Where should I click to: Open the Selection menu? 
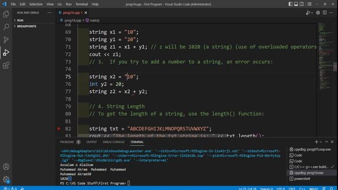coord(36,4)
